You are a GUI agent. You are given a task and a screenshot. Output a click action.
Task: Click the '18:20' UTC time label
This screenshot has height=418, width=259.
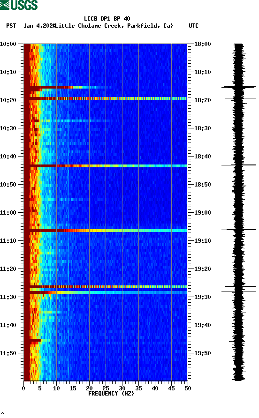[202, 100]
